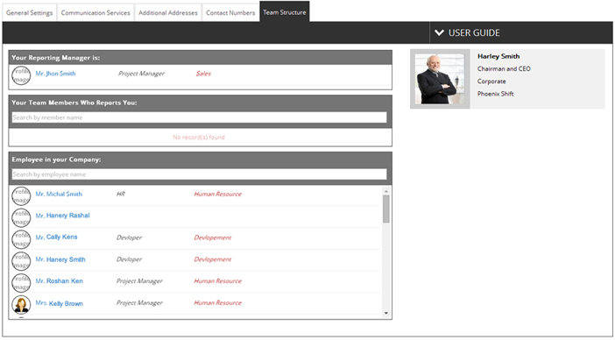
Task: Switch to Communication Services tab
Action: click(x=95, y=12)
